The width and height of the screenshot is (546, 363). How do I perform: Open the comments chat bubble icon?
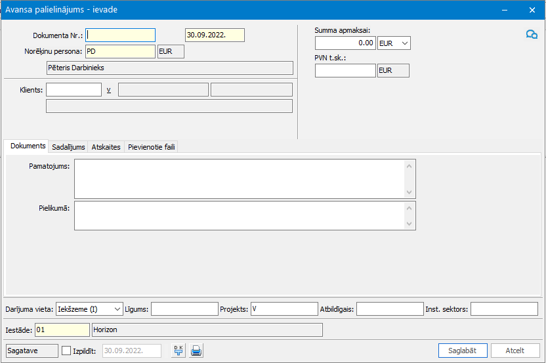pos(532,34)
